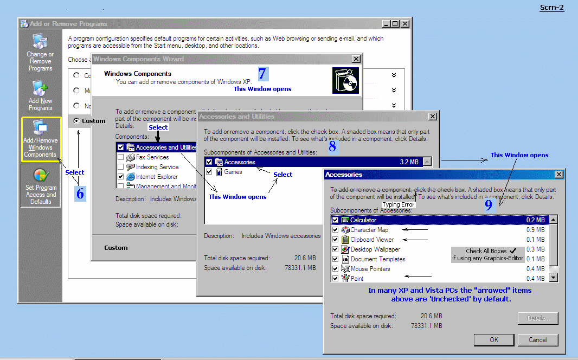Expand the third configuration chevron
Screen dimensions: 578x360
point(394,105)
